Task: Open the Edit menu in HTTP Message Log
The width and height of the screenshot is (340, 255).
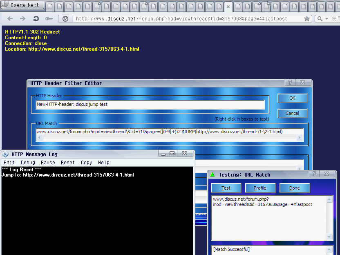Action: click(9, 163)
